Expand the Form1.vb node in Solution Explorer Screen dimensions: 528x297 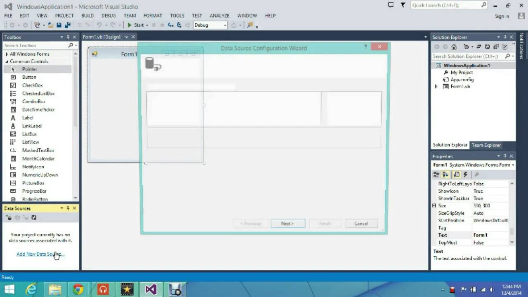click(x=436, y=87)
